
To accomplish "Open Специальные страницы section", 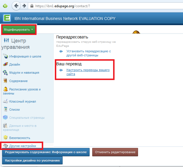I will (x=27, y=118).
